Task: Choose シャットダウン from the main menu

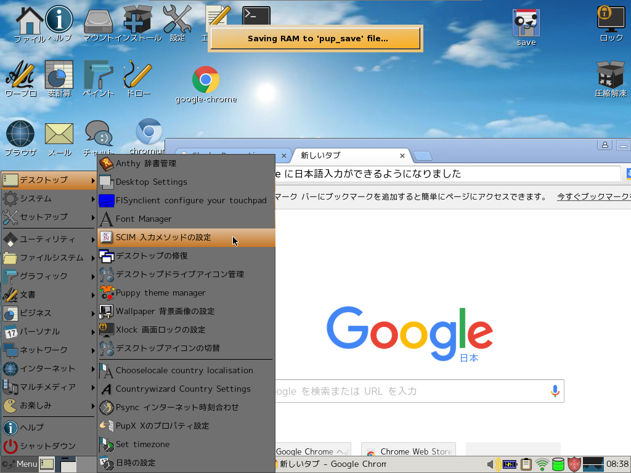Action: click(x=49, y=446)
